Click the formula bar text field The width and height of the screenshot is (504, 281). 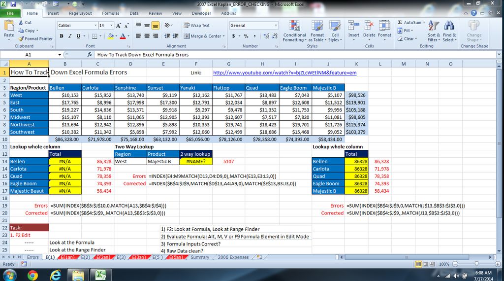pos(295,55)
